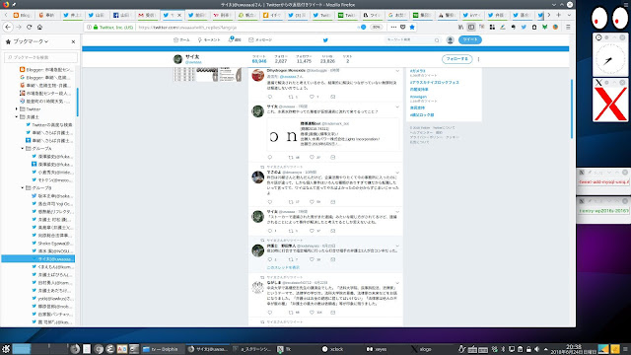Screen dimensions: 631x355
Task: Open the Twitter profile avatar menu
Action: (450, 39)
